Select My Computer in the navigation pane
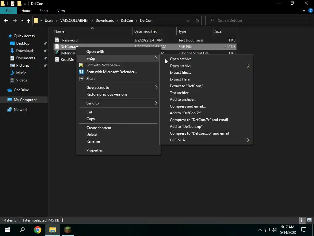The image size is (314, 236). (x=24, y=100)
